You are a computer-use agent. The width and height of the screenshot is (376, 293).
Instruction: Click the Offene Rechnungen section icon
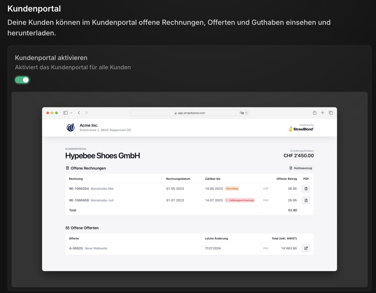coord(67,168)
